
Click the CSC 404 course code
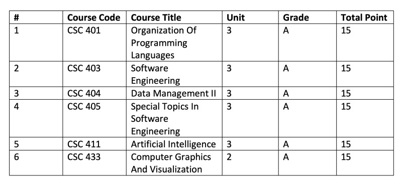[x=84, y=93]
